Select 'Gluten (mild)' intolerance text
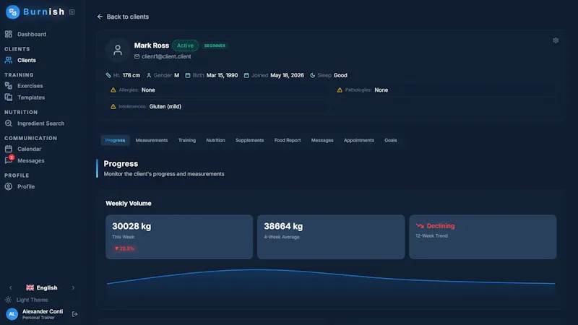The width and height of the screenshot is (578, 325). pyautogui.click(x=165, y=106)
